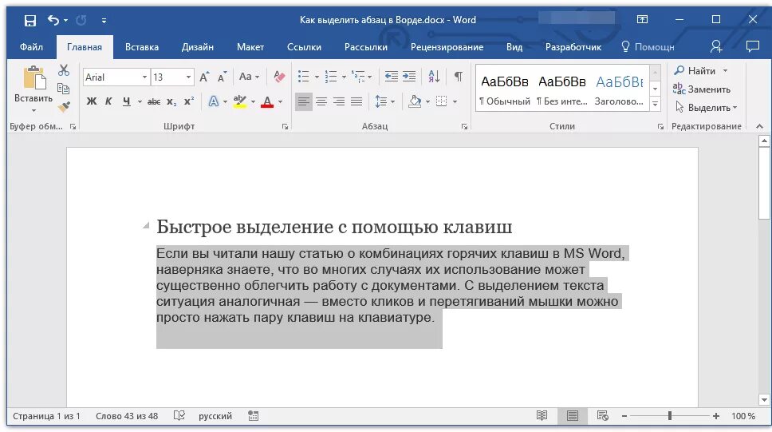
Task: Click the Cut scissors icon
Action: click(64, 70)
